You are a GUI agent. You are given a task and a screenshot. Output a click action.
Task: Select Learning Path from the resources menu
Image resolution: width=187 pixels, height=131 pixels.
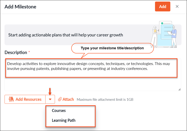[x=64, y=120]
